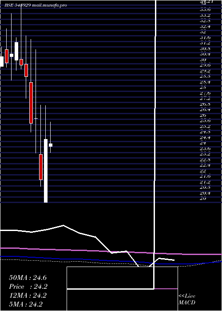Click the 29.6 price axis label
Image resolution: width=222 pixels, height=311 pixels.
coord(205,65)
